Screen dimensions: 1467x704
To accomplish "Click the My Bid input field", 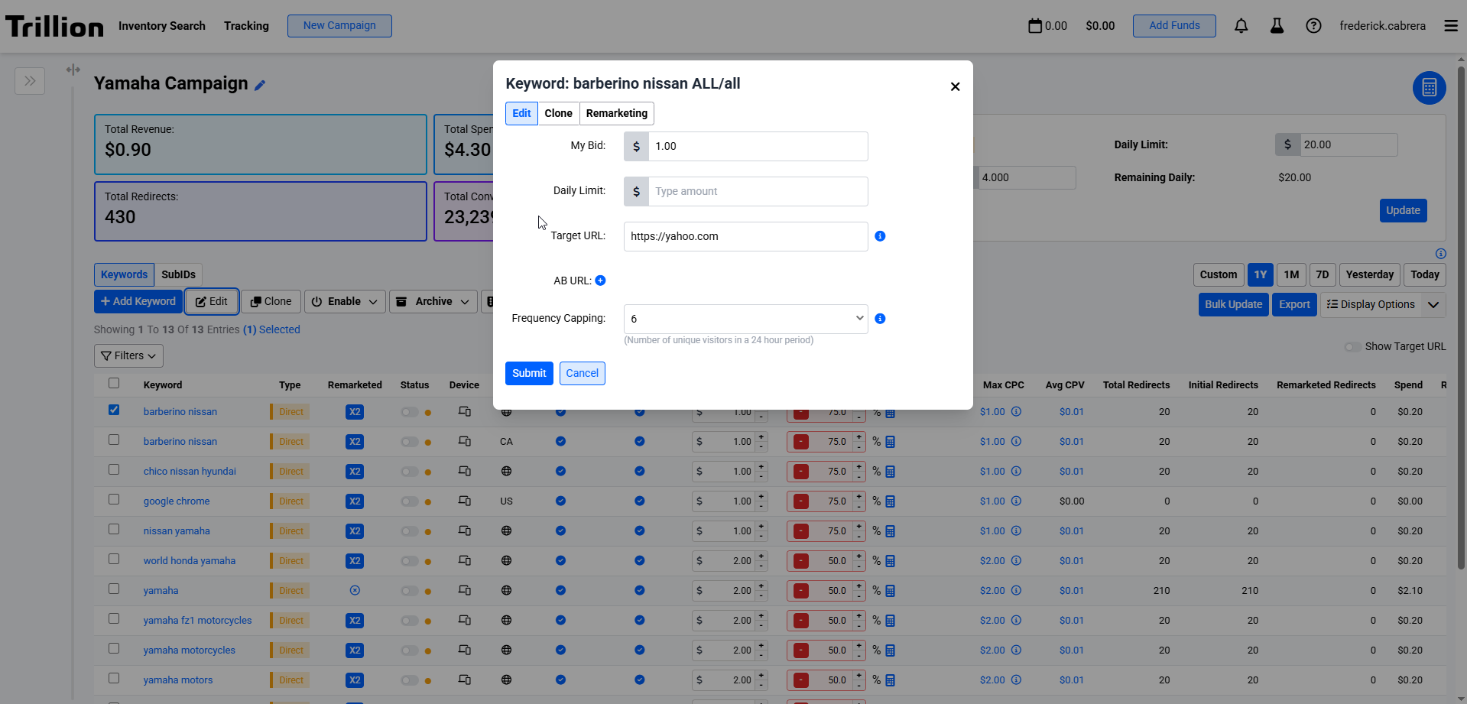I will [757, 146].
